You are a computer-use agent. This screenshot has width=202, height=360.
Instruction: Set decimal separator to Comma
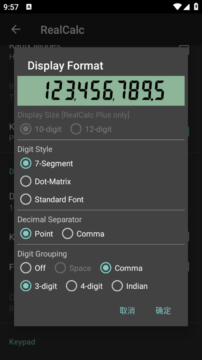click(x=83, y=234)
